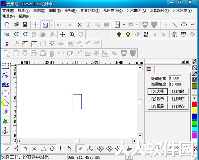Close the side panel with its X button
Viewport: 199px width, 160px height.
(187, 62)
